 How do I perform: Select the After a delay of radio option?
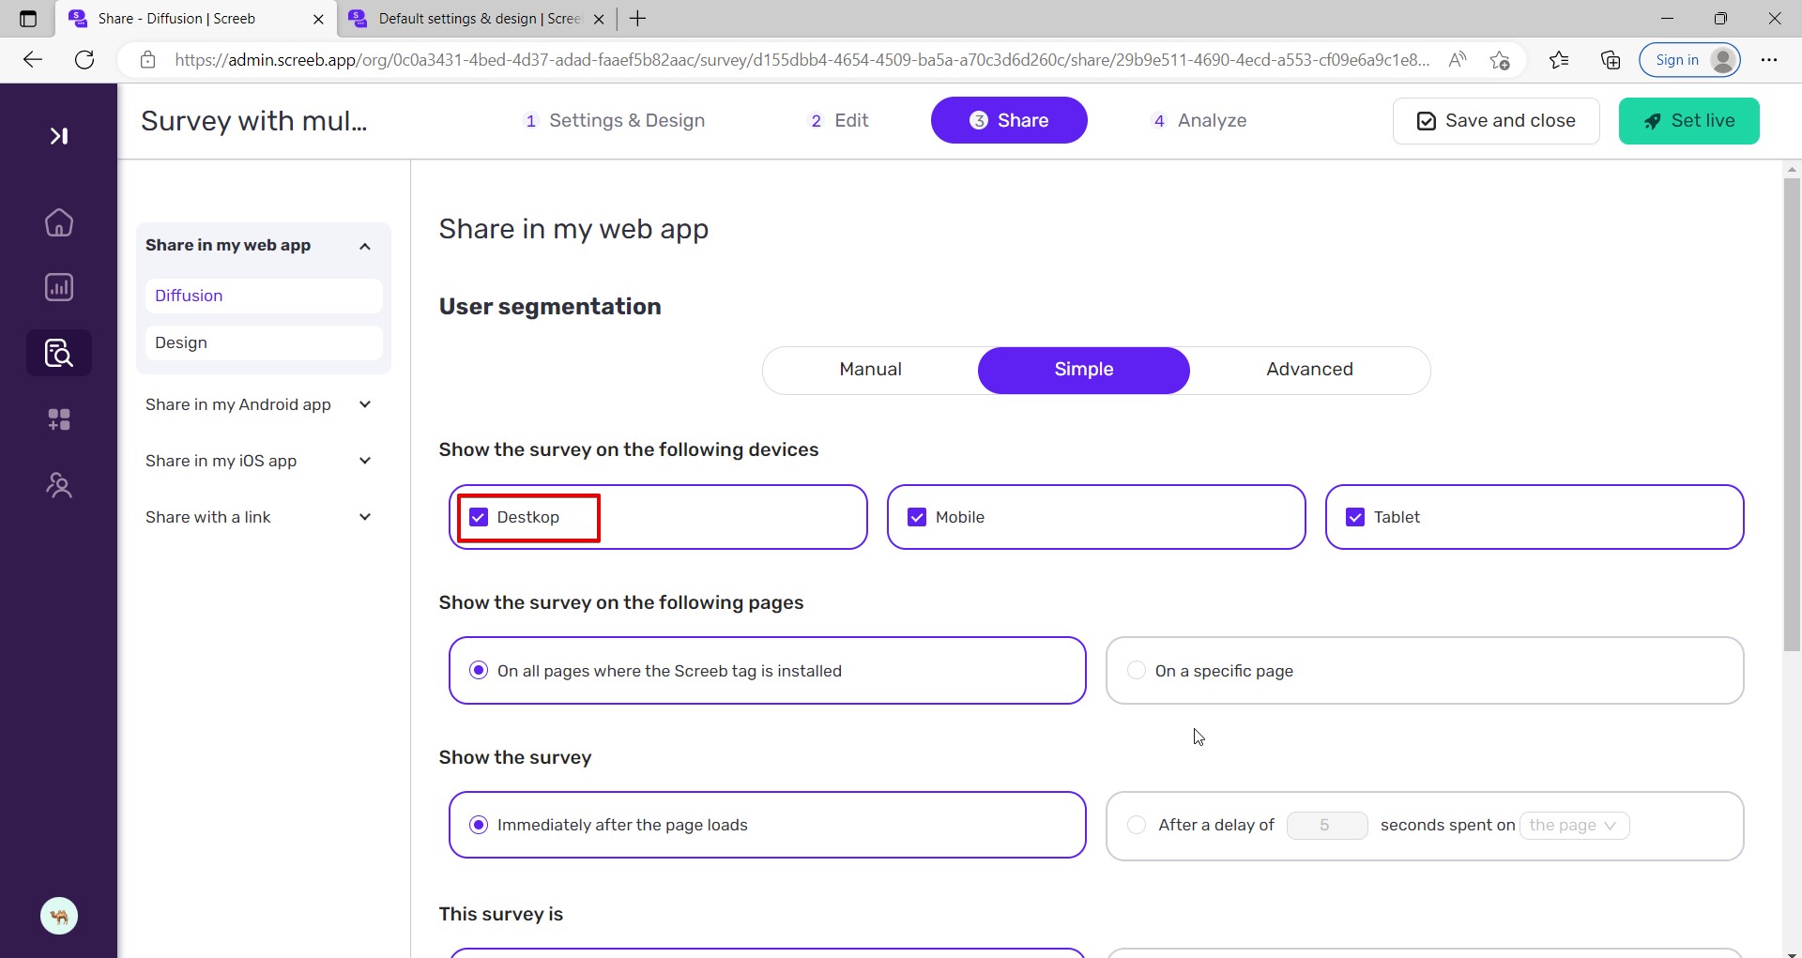1137,825
